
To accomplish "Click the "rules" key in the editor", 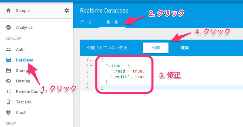I will tap(114, 66).
